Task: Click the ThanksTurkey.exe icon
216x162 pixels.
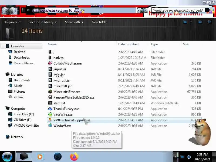Action: pos(50,109)
